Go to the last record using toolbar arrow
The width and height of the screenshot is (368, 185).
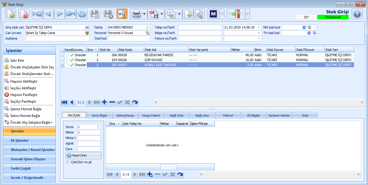coord(71,14)
